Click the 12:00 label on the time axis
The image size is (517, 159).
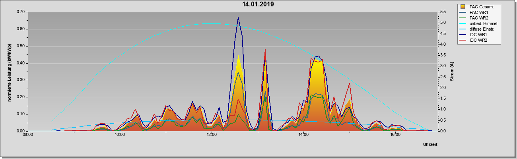(212, 135)
